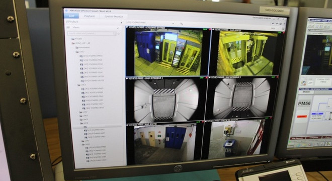
Task: Click the red recording indicator on the MAD INTERIEUR 2 feed
Action: pos(277,77)
